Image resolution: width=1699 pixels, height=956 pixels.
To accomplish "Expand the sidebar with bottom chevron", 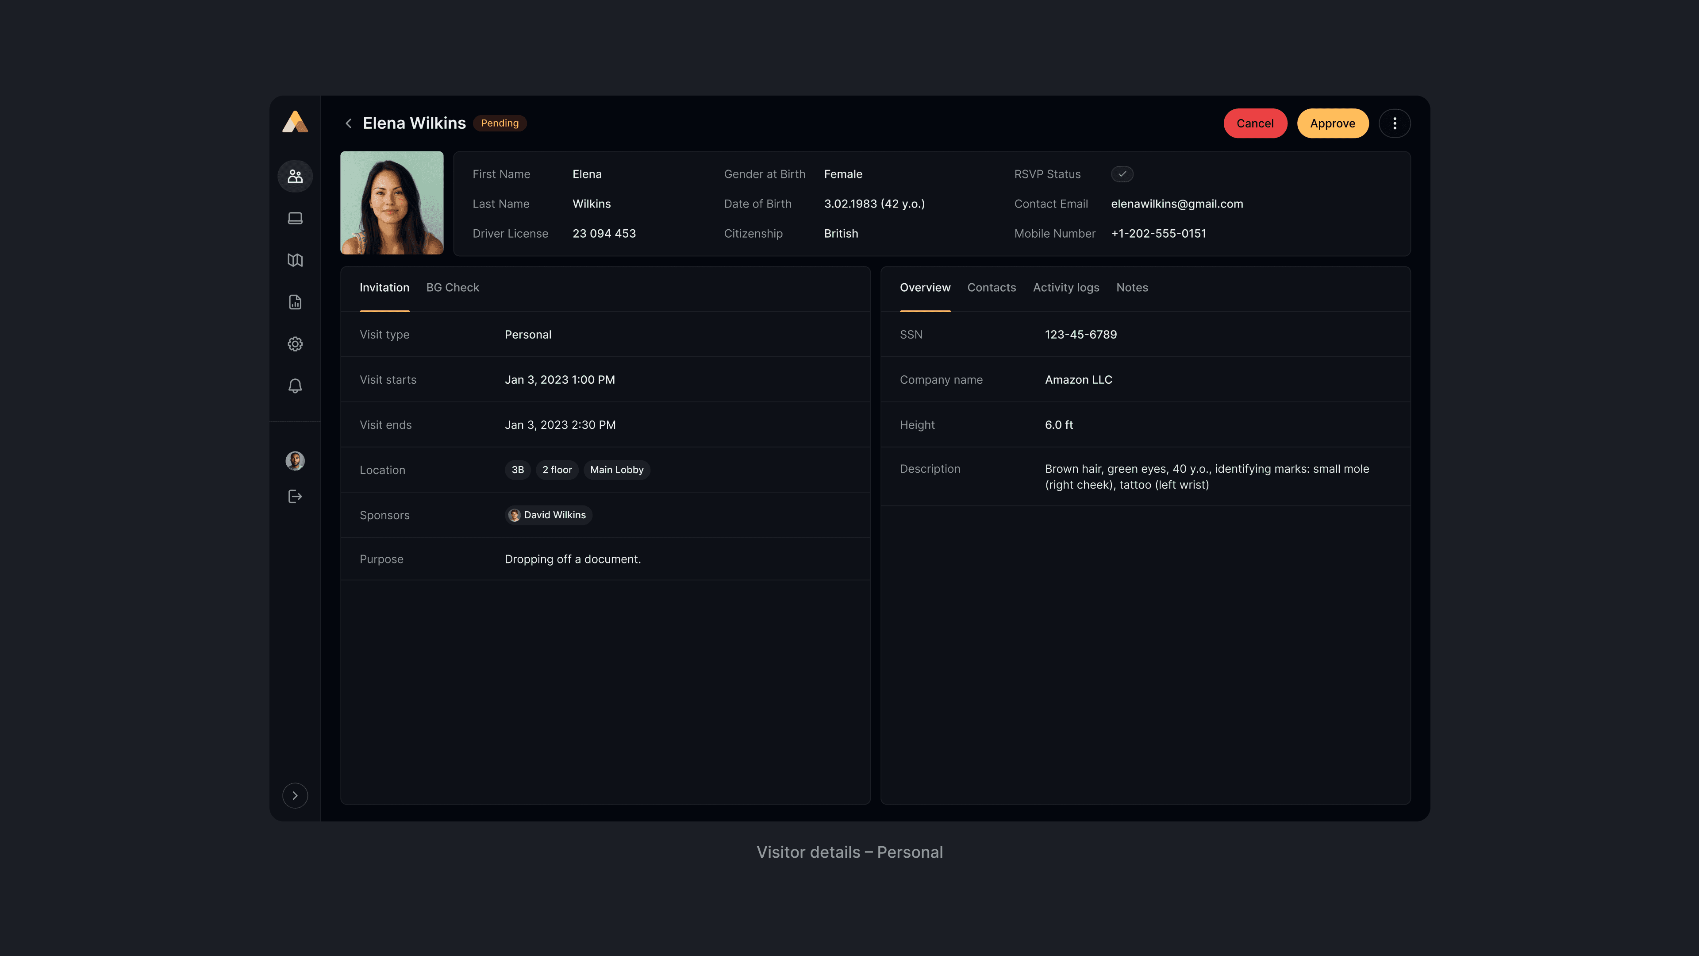I will [295, 796].
